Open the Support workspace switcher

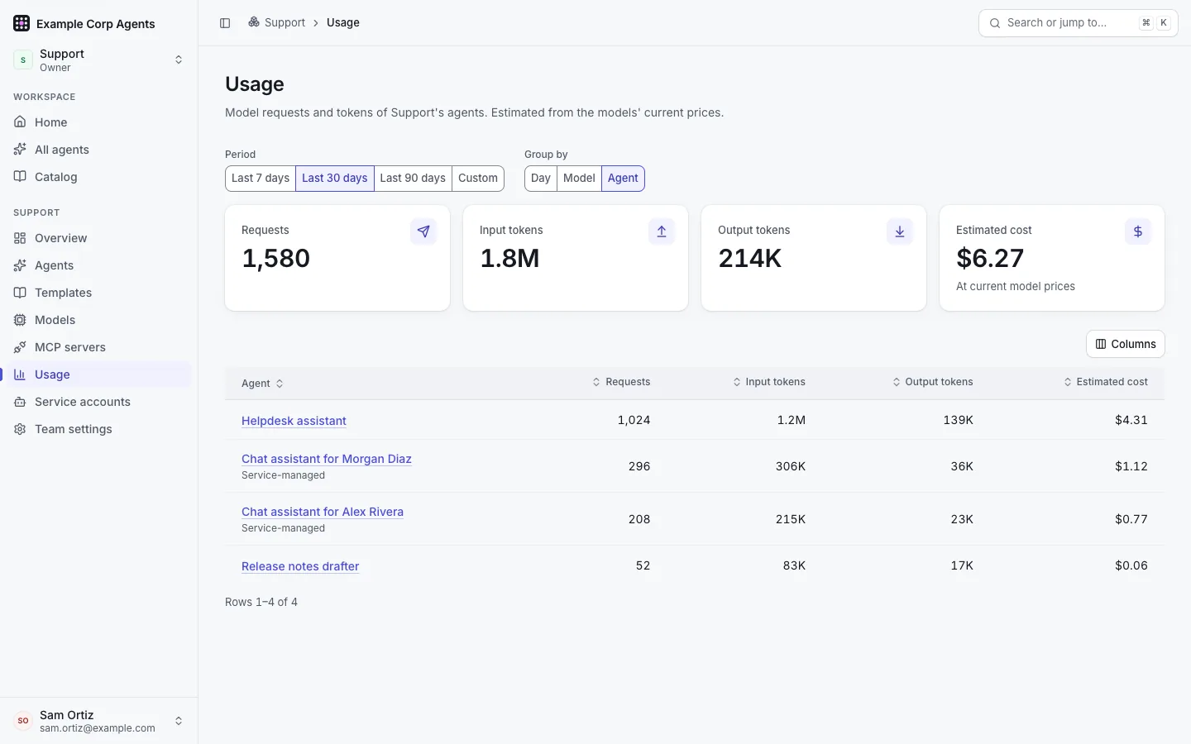[x=99, y=60]
